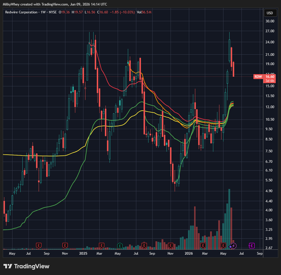Click the high value H19.57
Viewport: 281px width, 275px height.
point(77,12)
